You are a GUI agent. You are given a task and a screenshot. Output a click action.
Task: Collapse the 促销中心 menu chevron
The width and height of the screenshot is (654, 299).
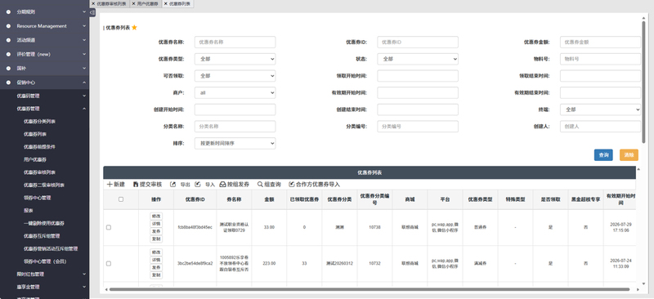[x=84, y=83]
